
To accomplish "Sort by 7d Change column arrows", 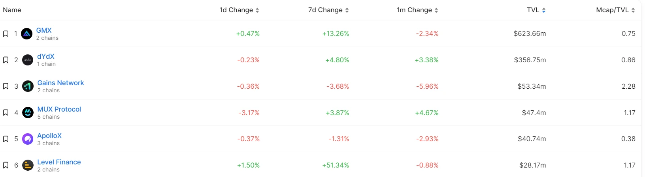I will tap(347, 10).
